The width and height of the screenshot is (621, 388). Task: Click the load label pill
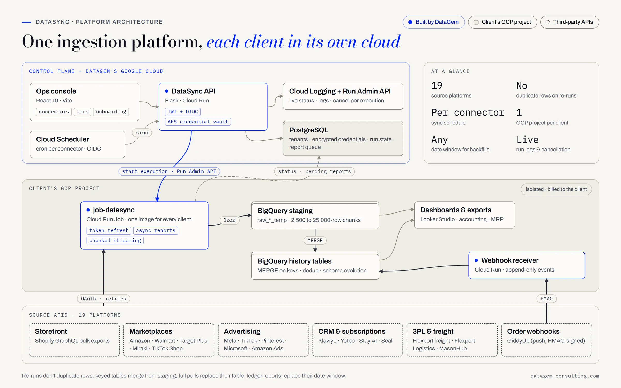pos(230,220)
